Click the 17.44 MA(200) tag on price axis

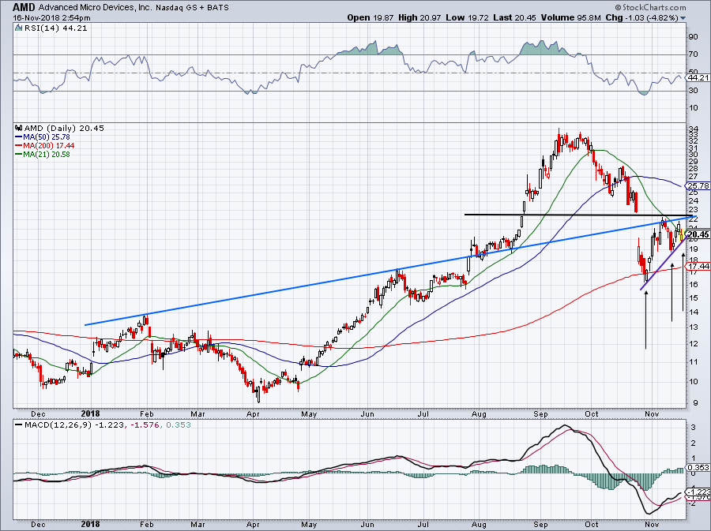(x=698, y=266)
